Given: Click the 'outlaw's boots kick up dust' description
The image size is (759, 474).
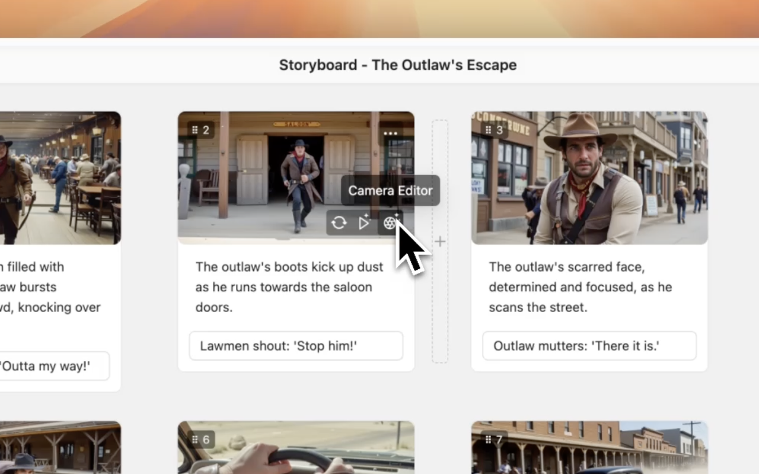Looking at the screenshot, I should click(x=289, y=287).
